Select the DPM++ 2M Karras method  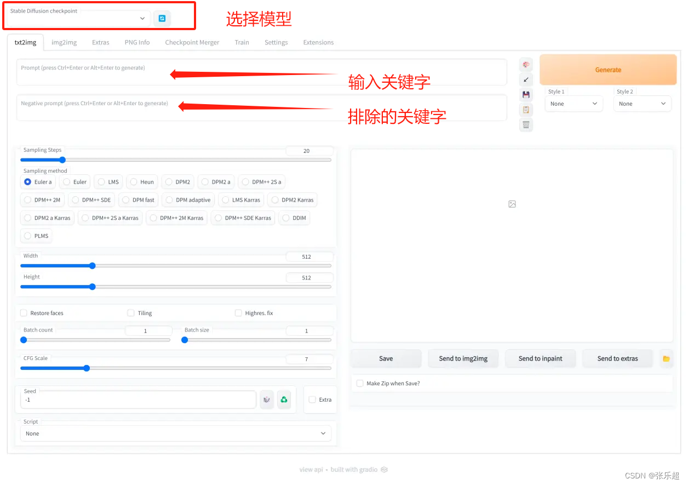tap(176, 218)
